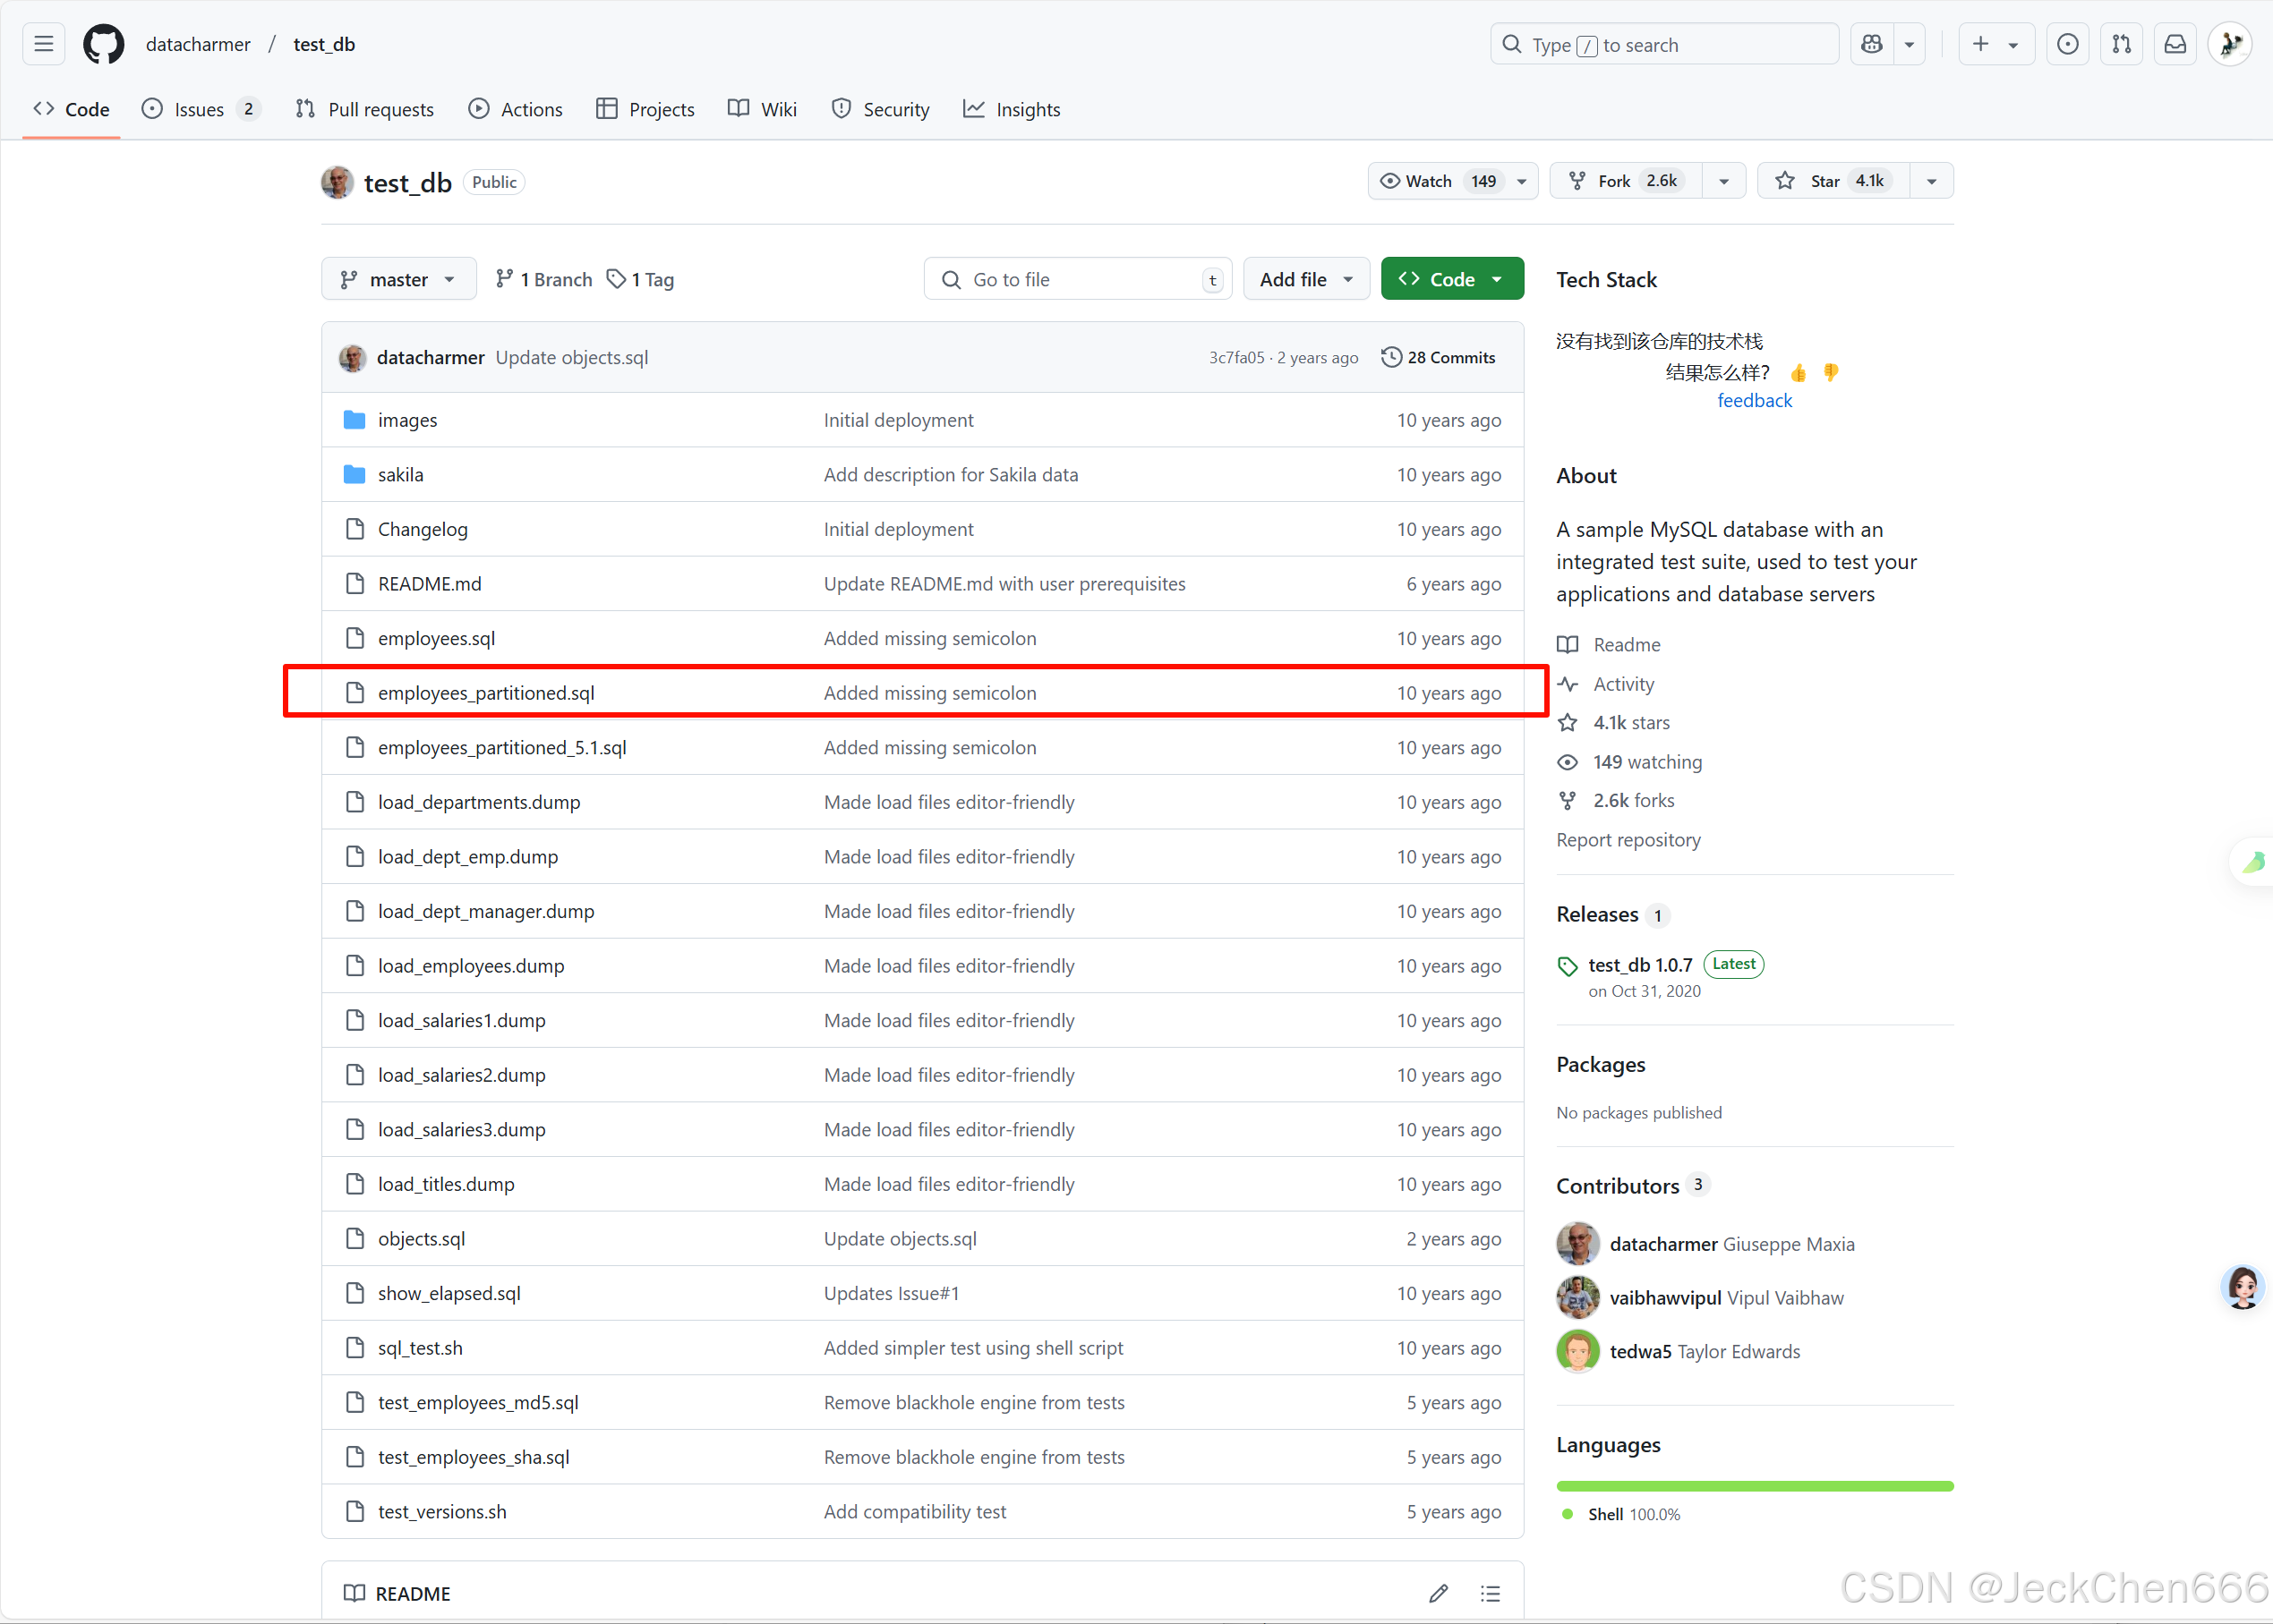Open the green Code dropdown
This screenshot has width=2273, height=1624.
1452,278
